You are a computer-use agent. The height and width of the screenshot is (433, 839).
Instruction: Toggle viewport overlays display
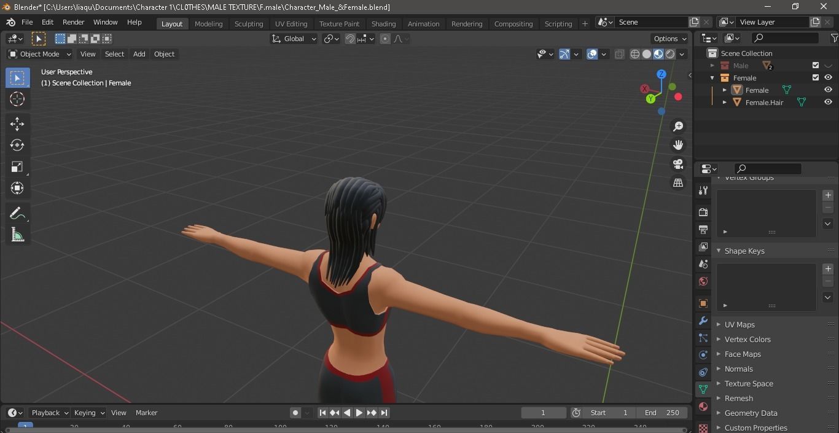[x=592, y=54]
